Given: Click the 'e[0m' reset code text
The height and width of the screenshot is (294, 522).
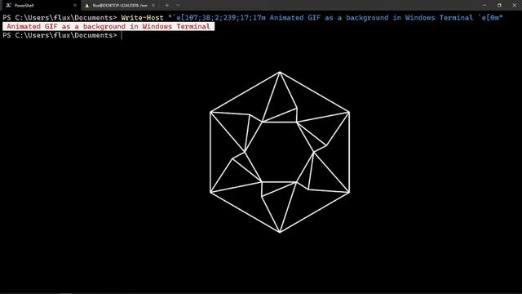Looking at the screenshot, I should [x=490, y=18].
